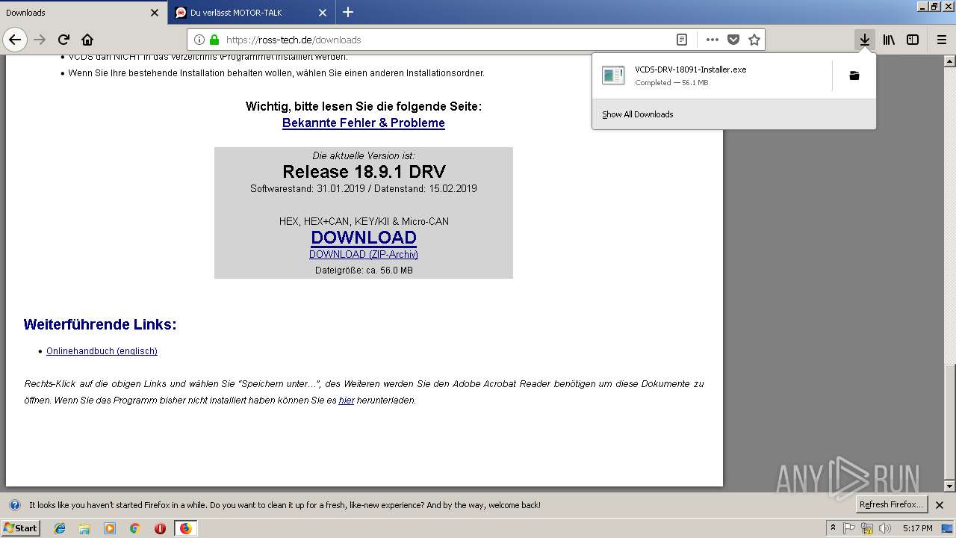Click the Refresh Firefox button
The width and height of the screenshot is (956, 538).
coord(891,504)
